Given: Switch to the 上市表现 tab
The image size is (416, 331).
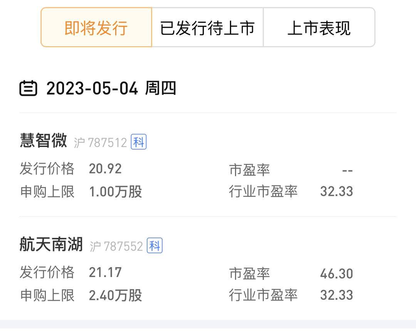Looking at the screenshot, I should point(319,28).
